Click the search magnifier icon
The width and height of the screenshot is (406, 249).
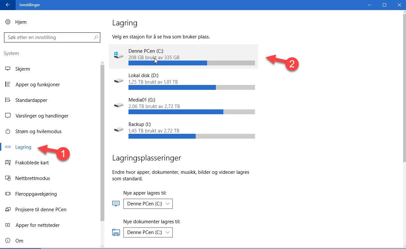click(x=96, y=37)
